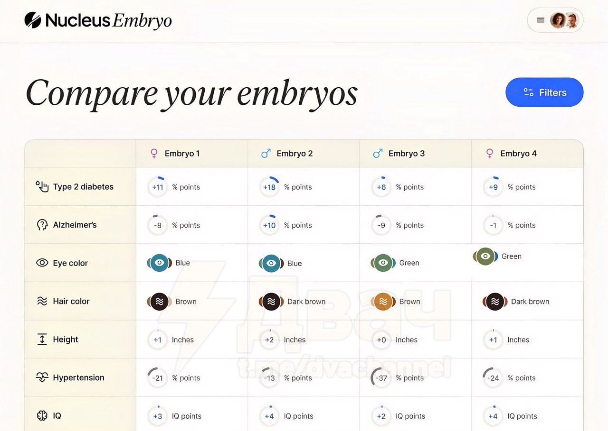This screenshot has height=431, width=608.
Task: Click the IQ brain icon
Action: click(42, 416)
